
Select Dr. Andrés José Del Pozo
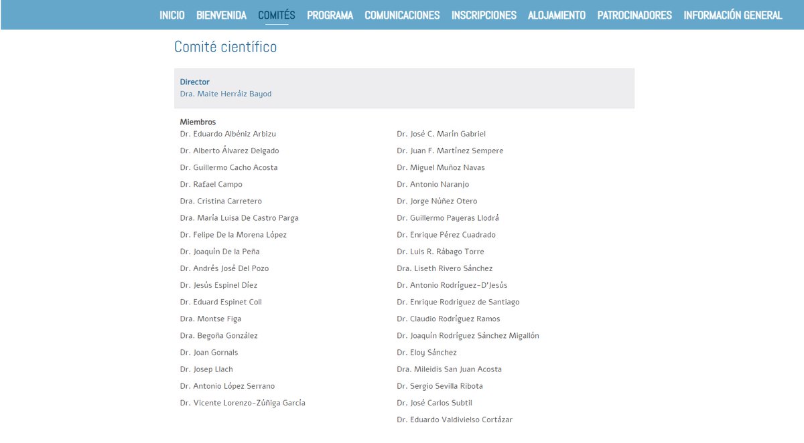coord(223,268)
